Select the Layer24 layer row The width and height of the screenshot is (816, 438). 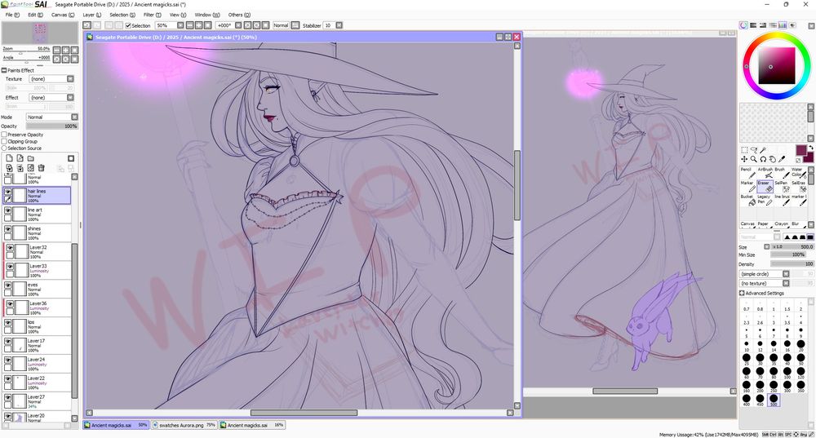(x=37, y=364)
